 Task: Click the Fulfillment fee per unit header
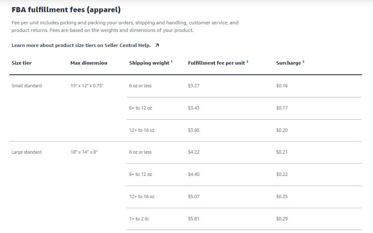(x=216, y=63)
